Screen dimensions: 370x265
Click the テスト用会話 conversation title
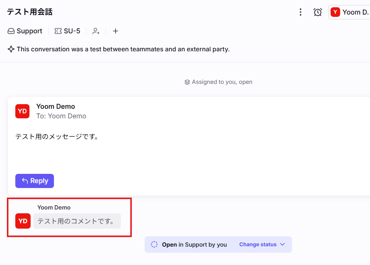30,12
